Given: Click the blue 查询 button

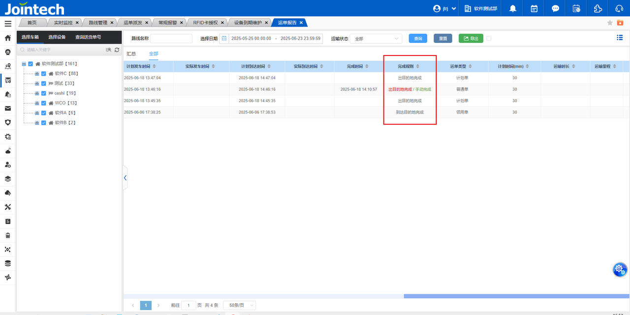Looking at the screenshot, I should pos(418,38).
